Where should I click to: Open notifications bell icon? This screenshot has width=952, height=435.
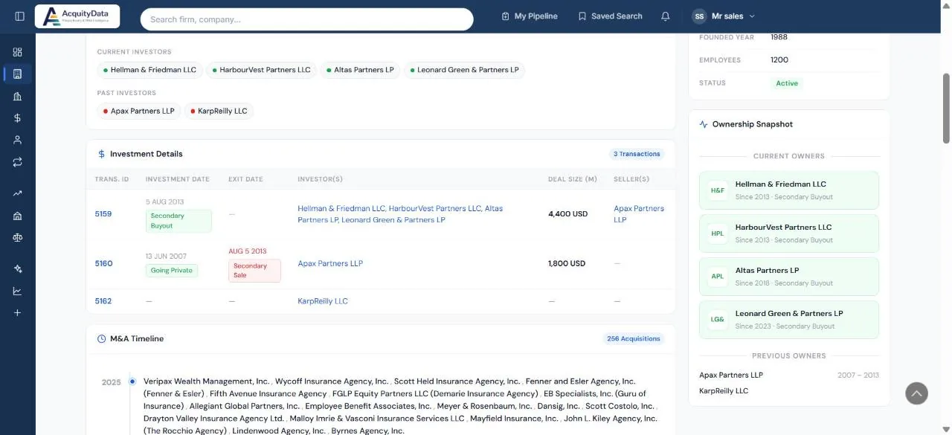pyautogui.click(x=666, y=16)
